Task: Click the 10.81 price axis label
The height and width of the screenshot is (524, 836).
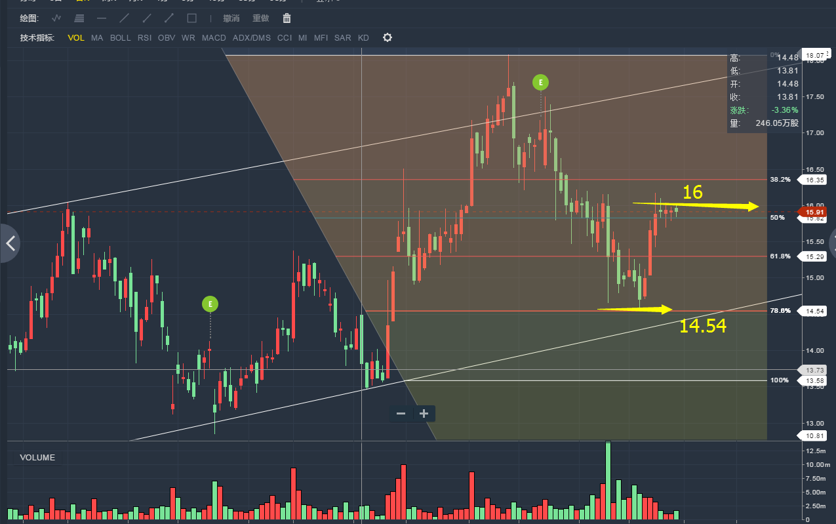Action: point(813,435)
